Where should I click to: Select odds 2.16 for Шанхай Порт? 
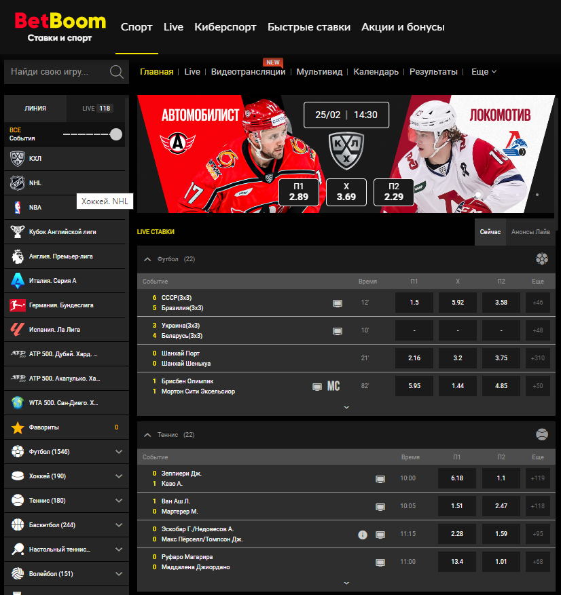[414, 358]
